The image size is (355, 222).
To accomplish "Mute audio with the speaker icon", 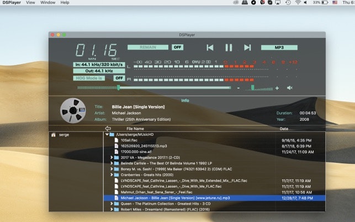I will click(290, 88).
